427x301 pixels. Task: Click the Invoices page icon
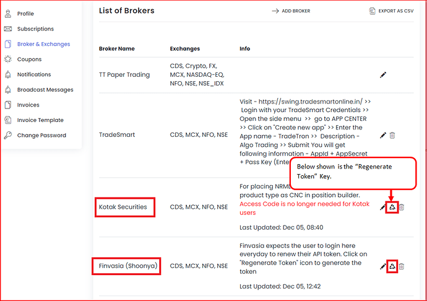point(8,105)
